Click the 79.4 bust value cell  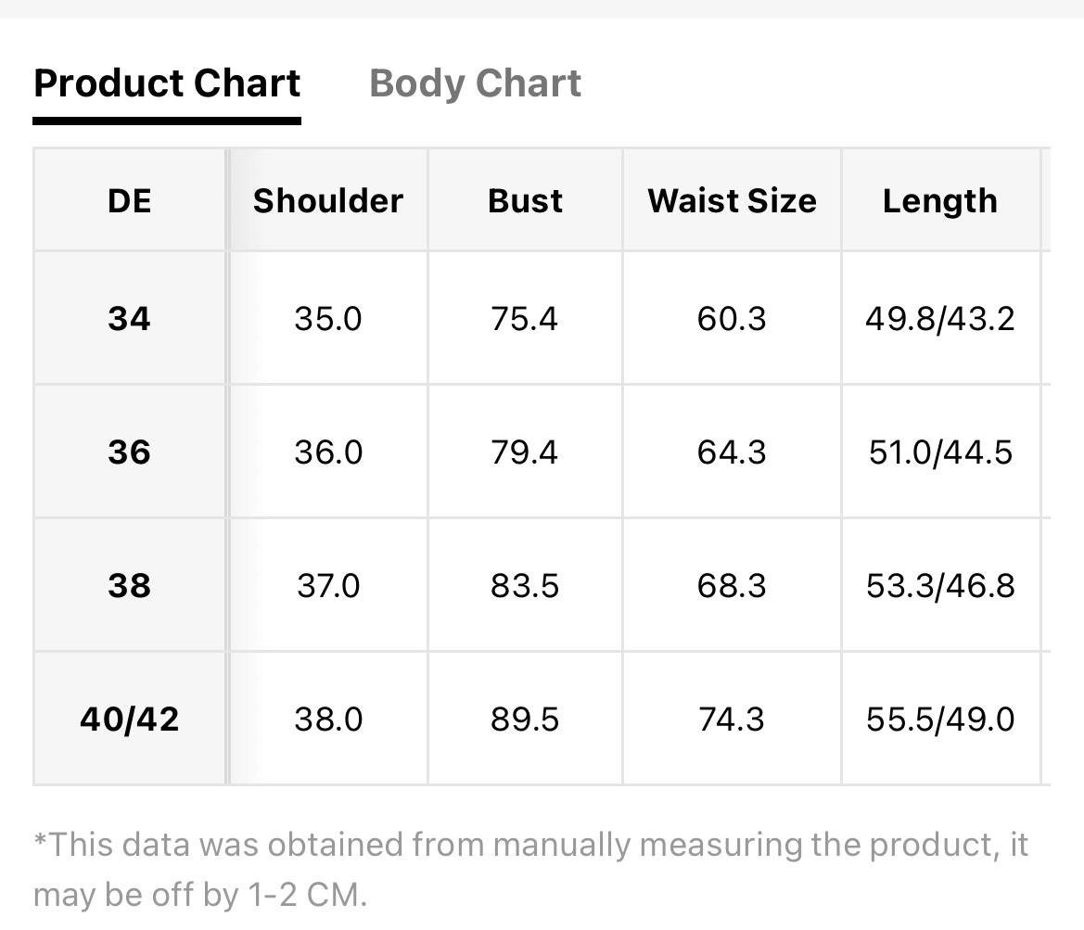tap(525, 452)
